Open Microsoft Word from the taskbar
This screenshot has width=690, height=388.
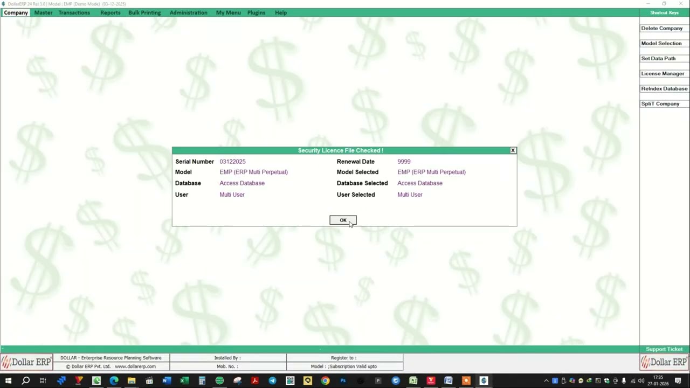[167, 381]
